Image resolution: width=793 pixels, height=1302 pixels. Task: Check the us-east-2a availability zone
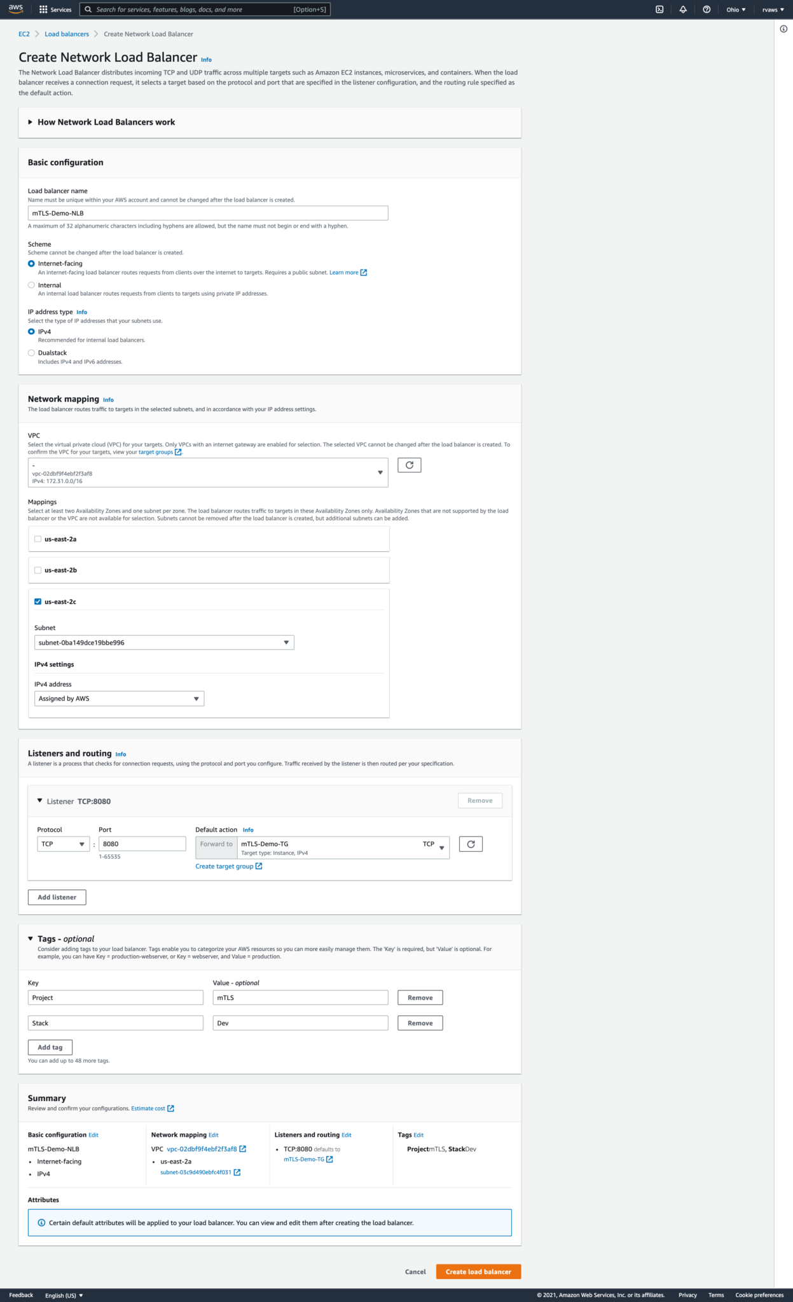(x=38, y=539)
